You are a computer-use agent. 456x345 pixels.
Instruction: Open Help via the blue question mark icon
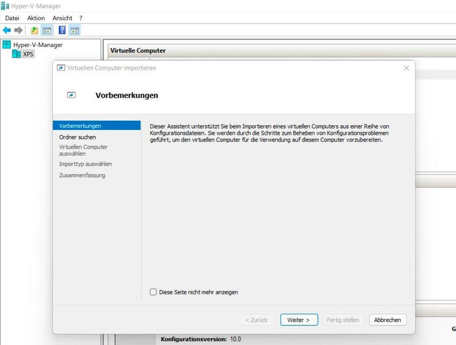[62, 30]
